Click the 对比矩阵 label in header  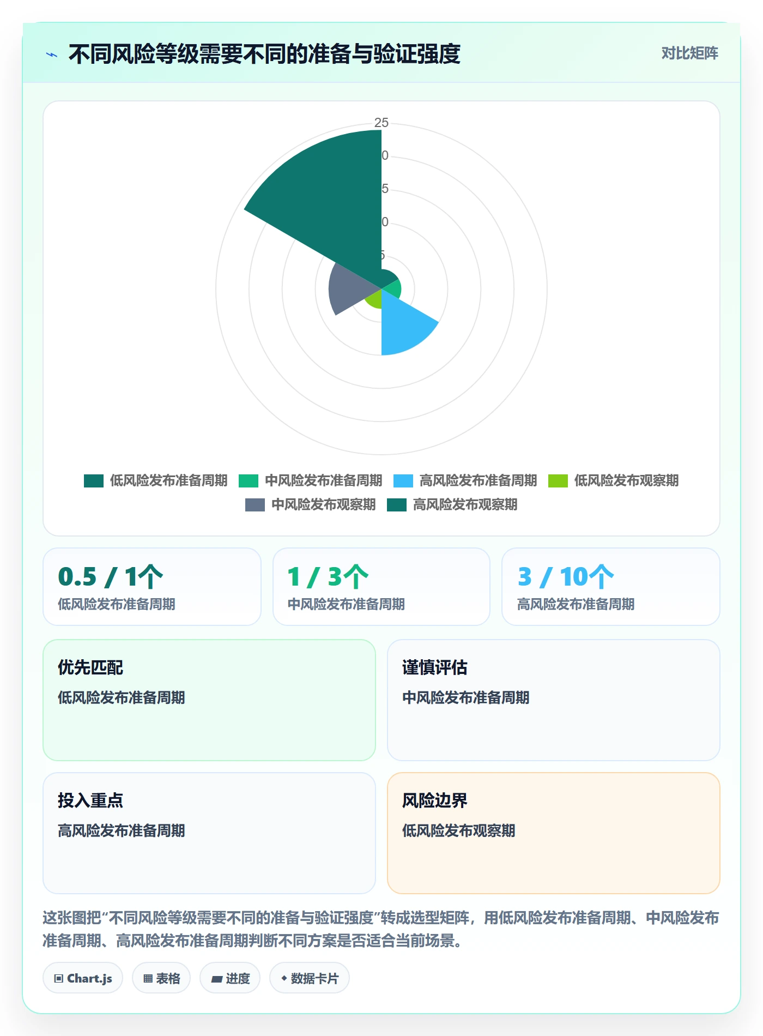pyautogui.click(x=689, y=53)
